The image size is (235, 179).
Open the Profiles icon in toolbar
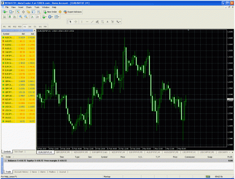click(10, 12)
